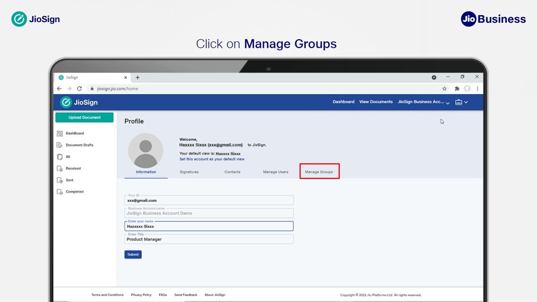Open the Manage Groups tab
This screenshot has width=537, height=302.
[319, 172]
